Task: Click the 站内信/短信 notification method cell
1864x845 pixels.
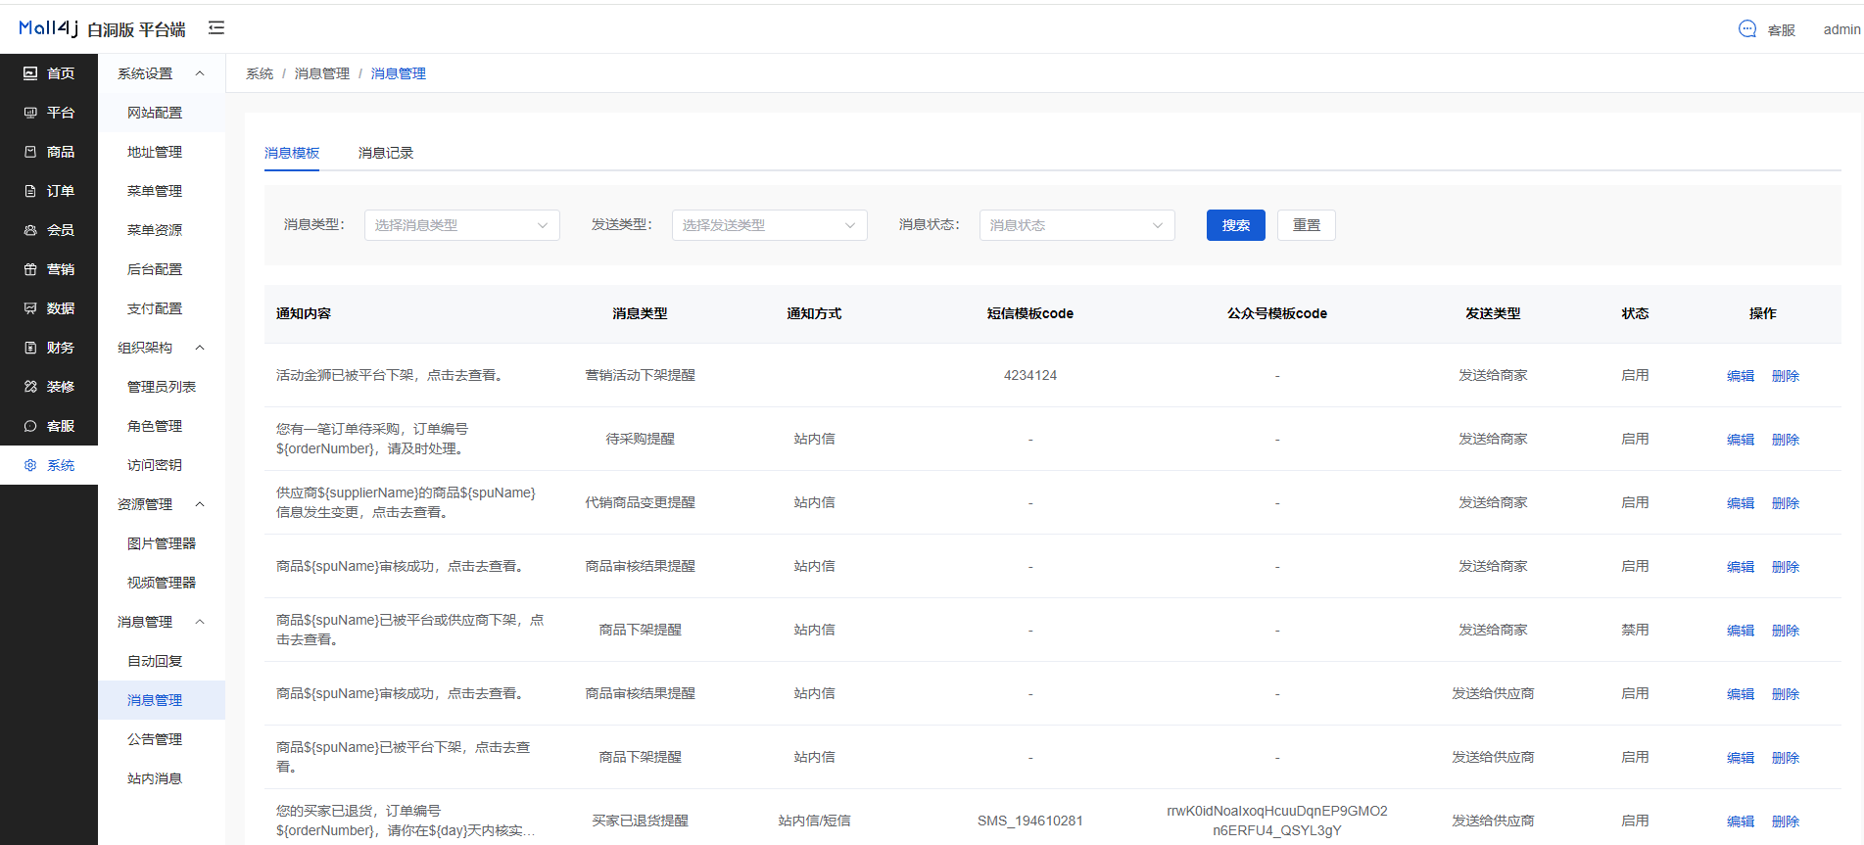Action: [x=815, y=821]
